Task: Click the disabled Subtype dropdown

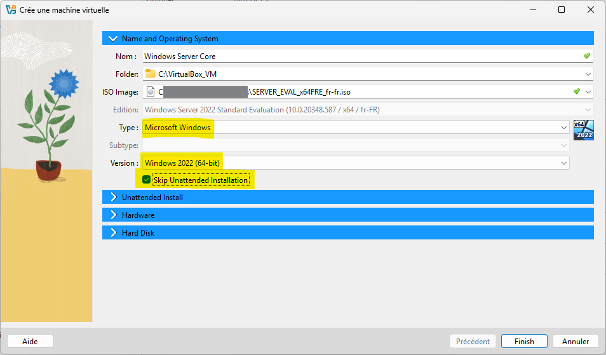Action: [356, 145]
